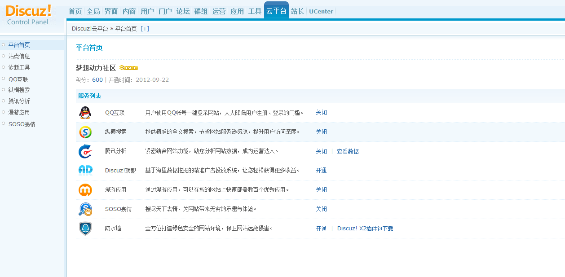This screenshot has height=277, width=565.
Task: Open the 群组 top menu
Action: (x=201, y=11)
